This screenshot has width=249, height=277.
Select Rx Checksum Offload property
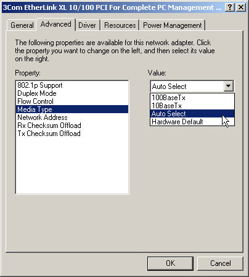(x=72, y=126)
